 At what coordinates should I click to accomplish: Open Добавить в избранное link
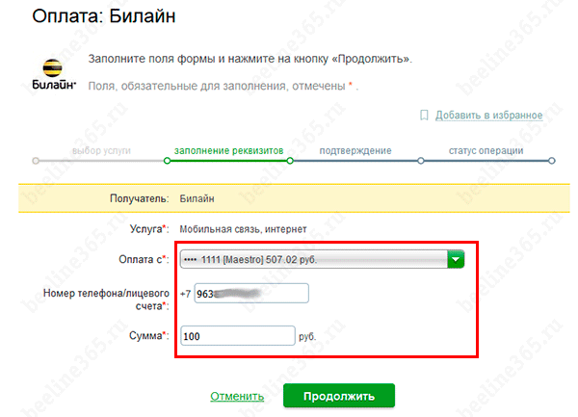[x=488, y=116]
